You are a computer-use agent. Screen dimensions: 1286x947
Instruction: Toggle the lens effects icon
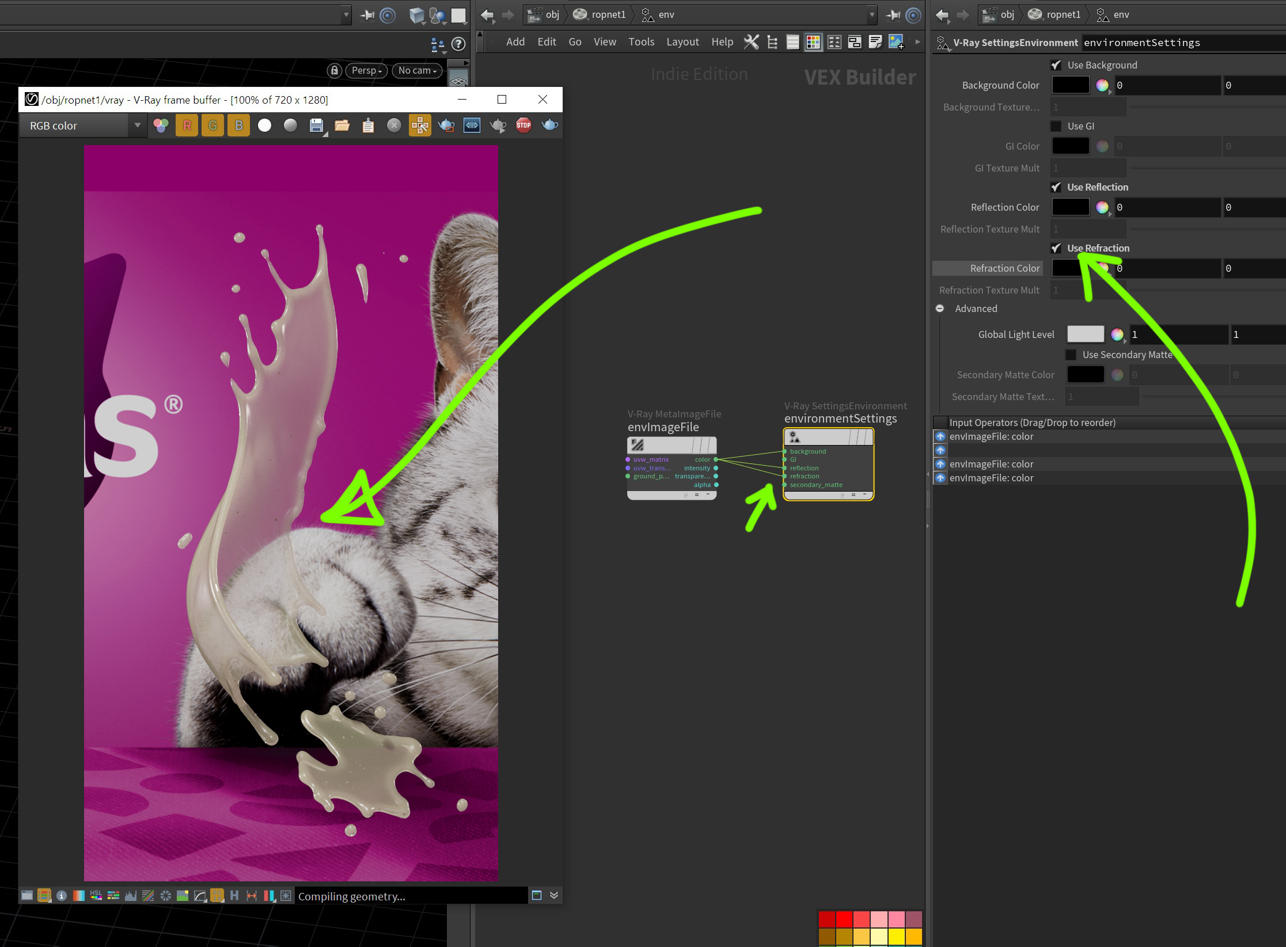click(286, 896)
